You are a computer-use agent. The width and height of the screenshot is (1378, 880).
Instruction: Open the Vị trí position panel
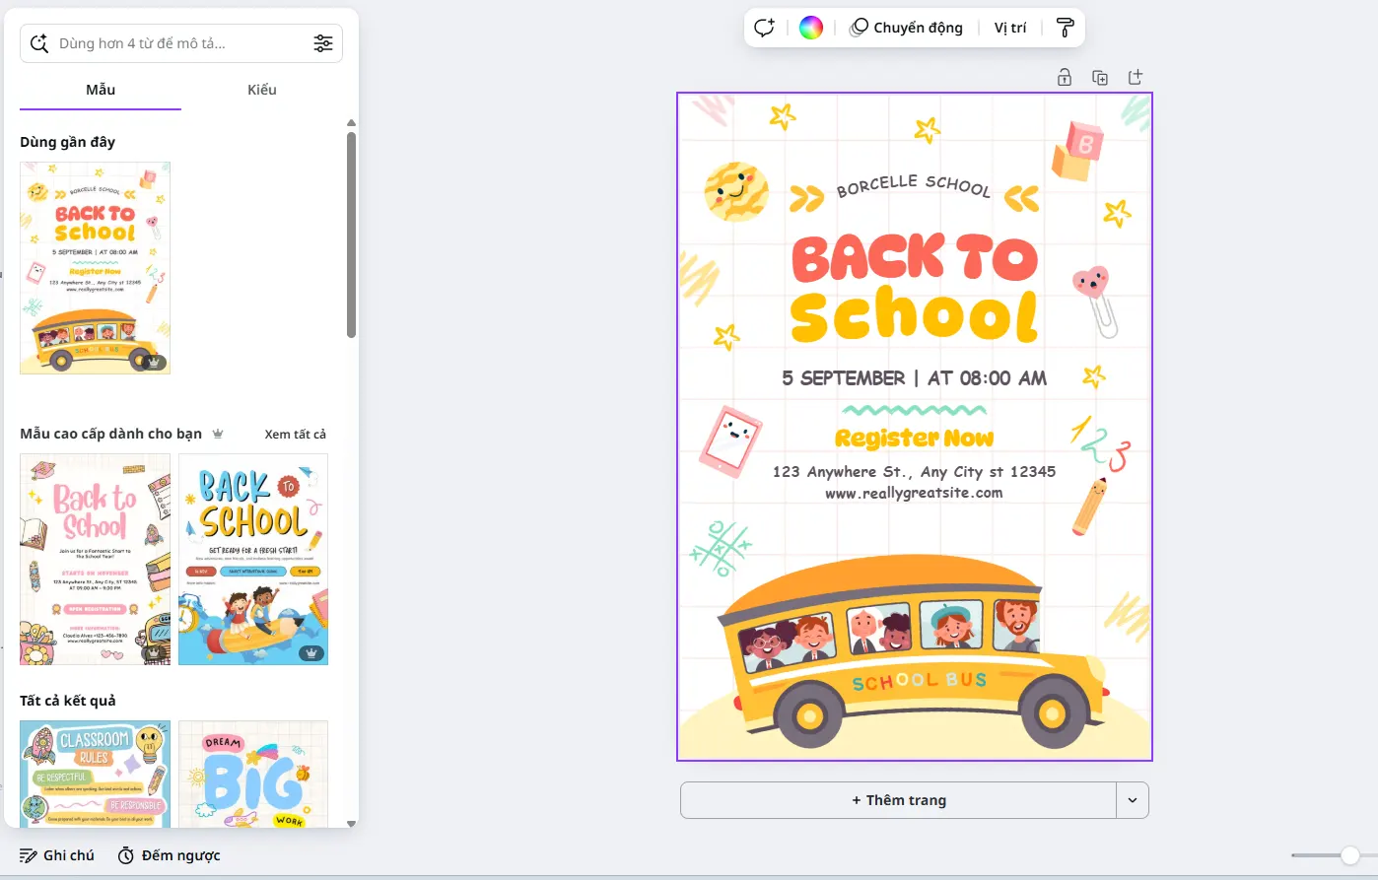coord(1010,28)
